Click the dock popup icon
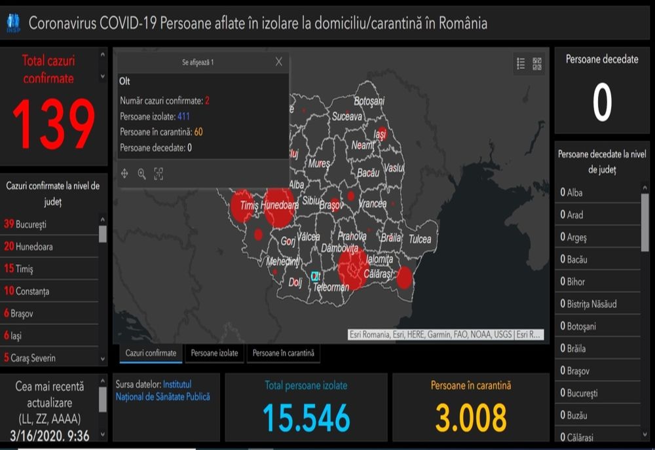The height and width of the screenshot is (450, 655). 158,174
